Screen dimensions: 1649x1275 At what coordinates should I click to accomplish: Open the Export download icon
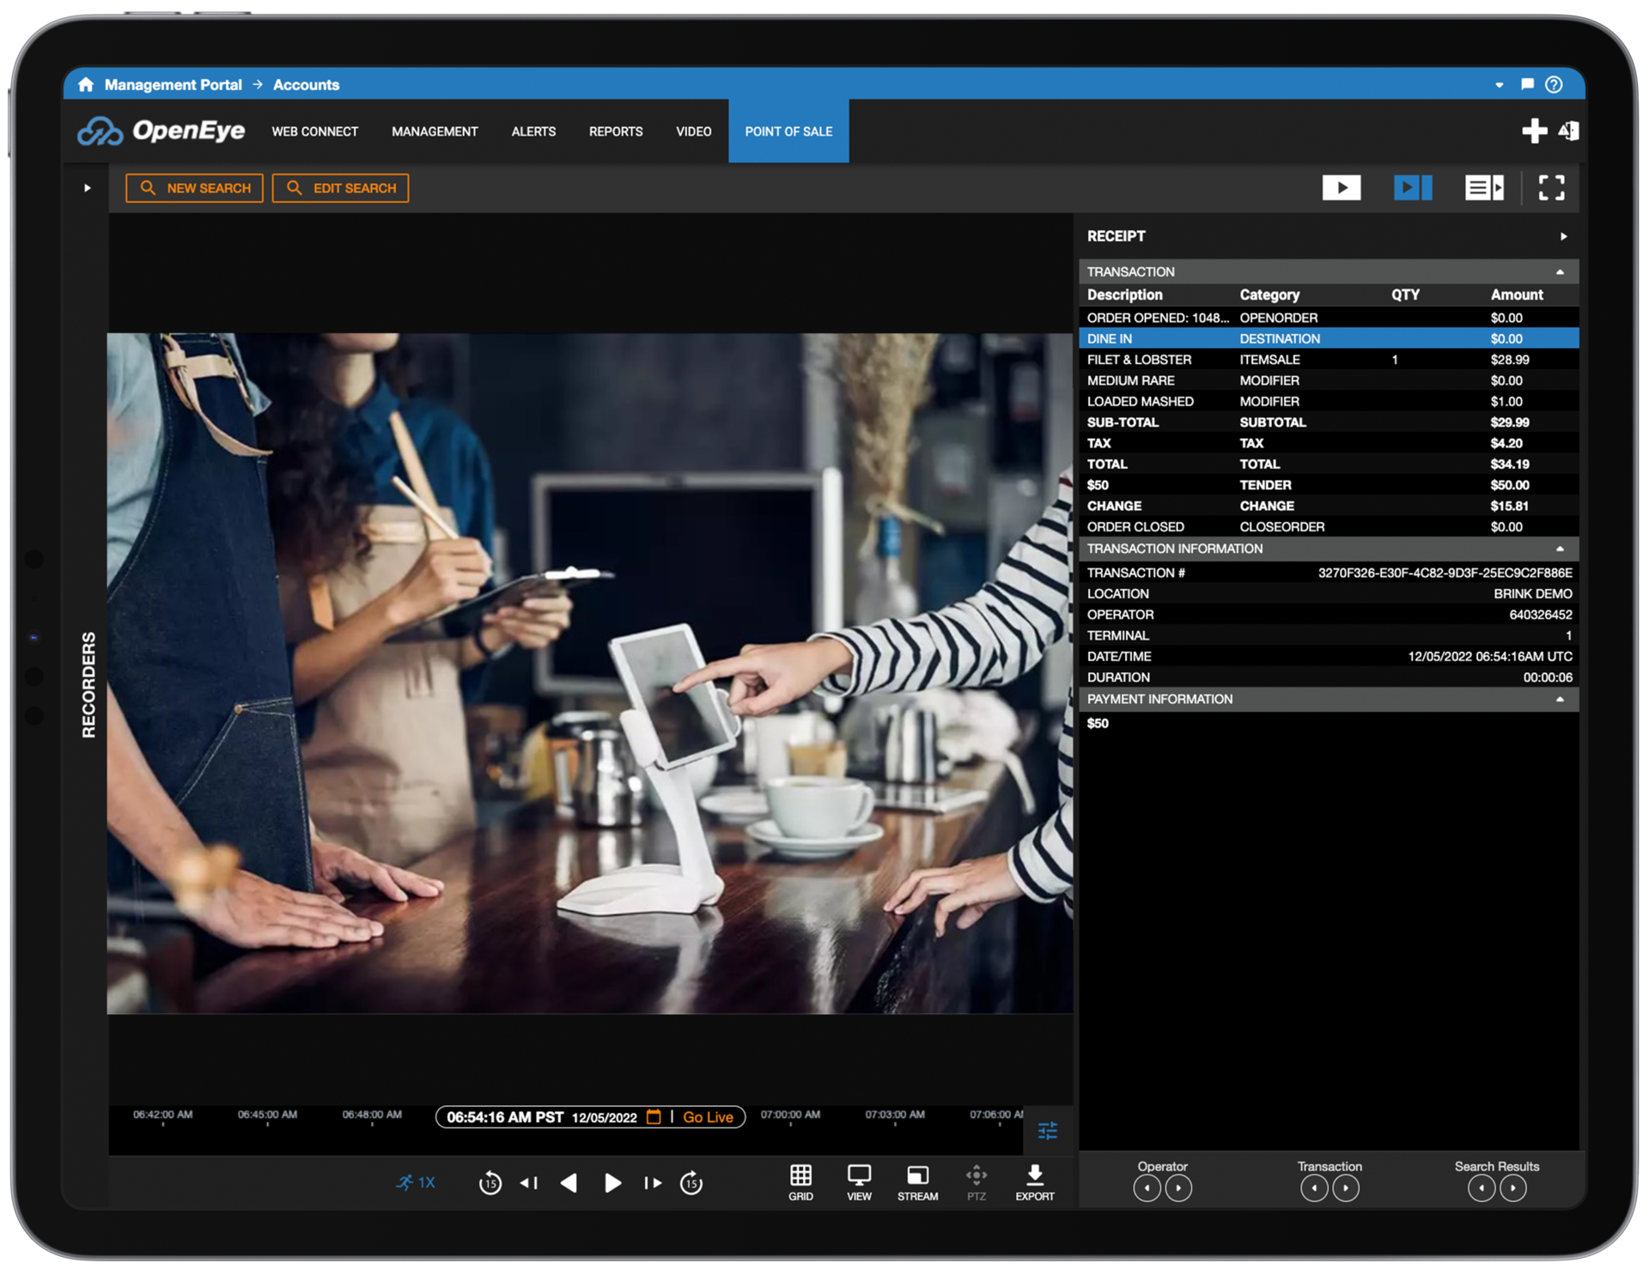point(1034,1182)
